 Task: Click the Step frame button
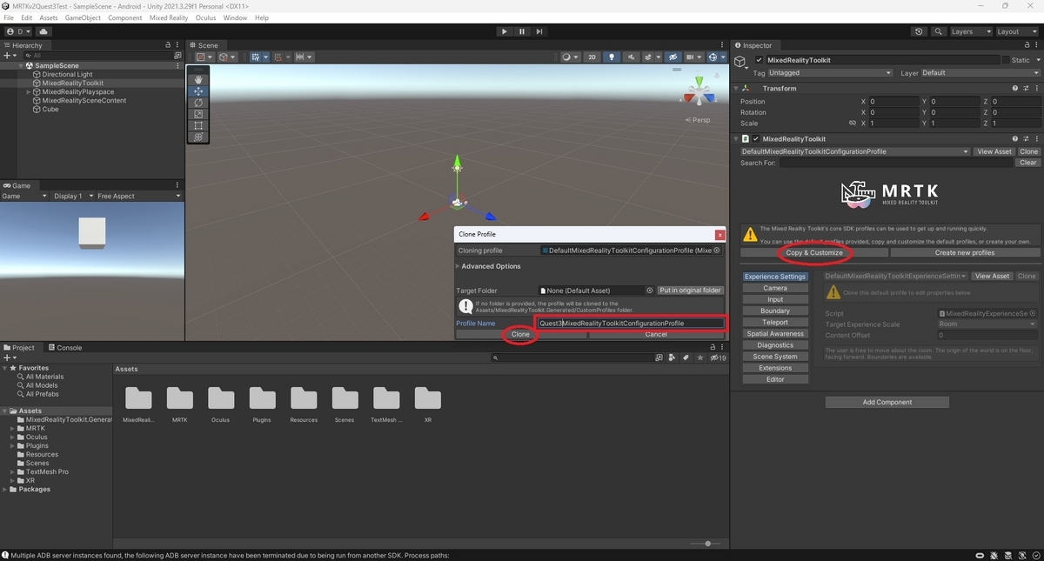pyautogui.click(x=539, y=31)
